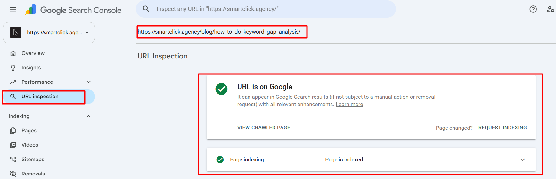Open the hamburger main menu
The image size is (556, 179).
coord(13,9)
